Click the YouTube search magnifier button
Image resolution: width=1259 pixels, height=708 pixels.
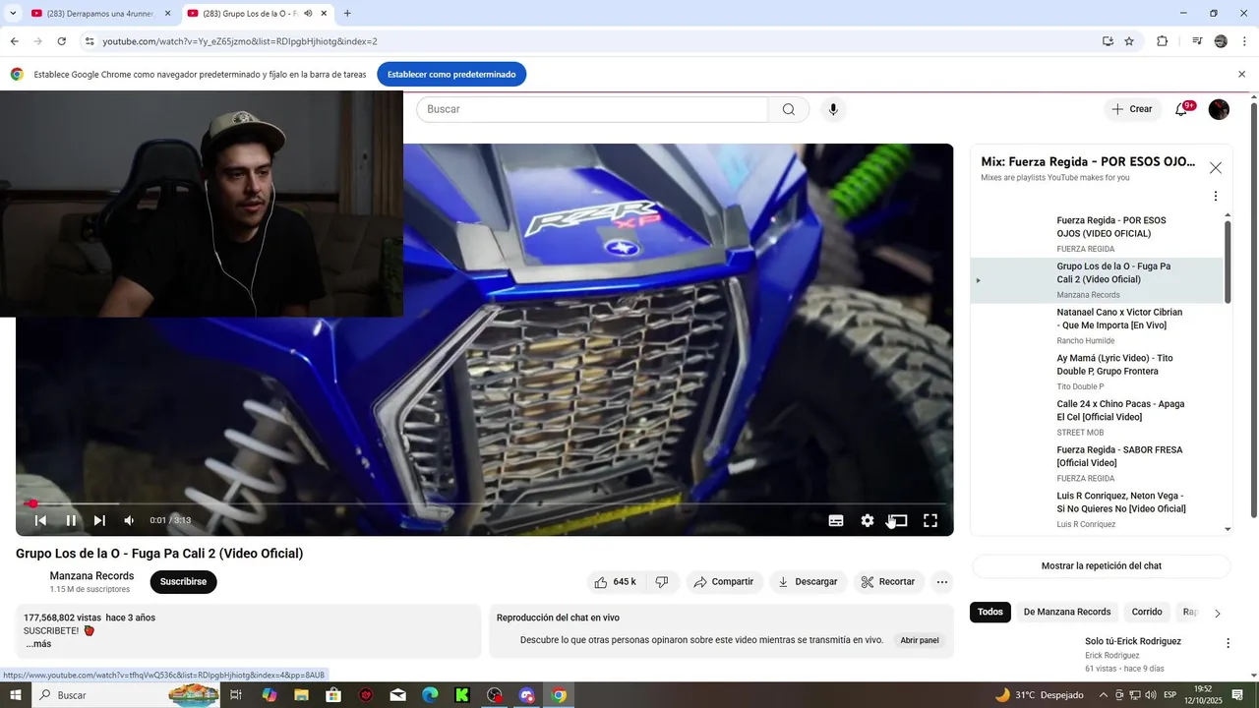coord(789,109)
